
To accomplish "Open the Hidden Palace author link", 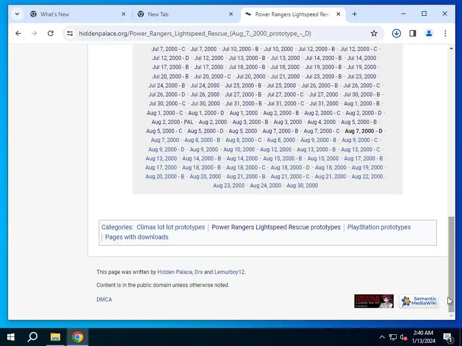I will tap(175, 272).
